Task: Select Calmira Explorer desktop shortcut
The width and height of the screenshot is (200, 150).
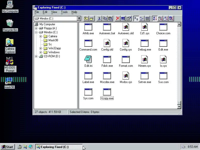Action: click(10, 46)
